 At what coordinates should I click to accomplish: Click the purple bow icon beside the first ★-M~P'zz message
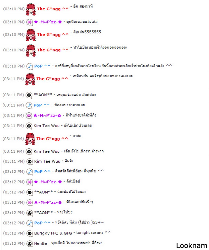(30, 22)
